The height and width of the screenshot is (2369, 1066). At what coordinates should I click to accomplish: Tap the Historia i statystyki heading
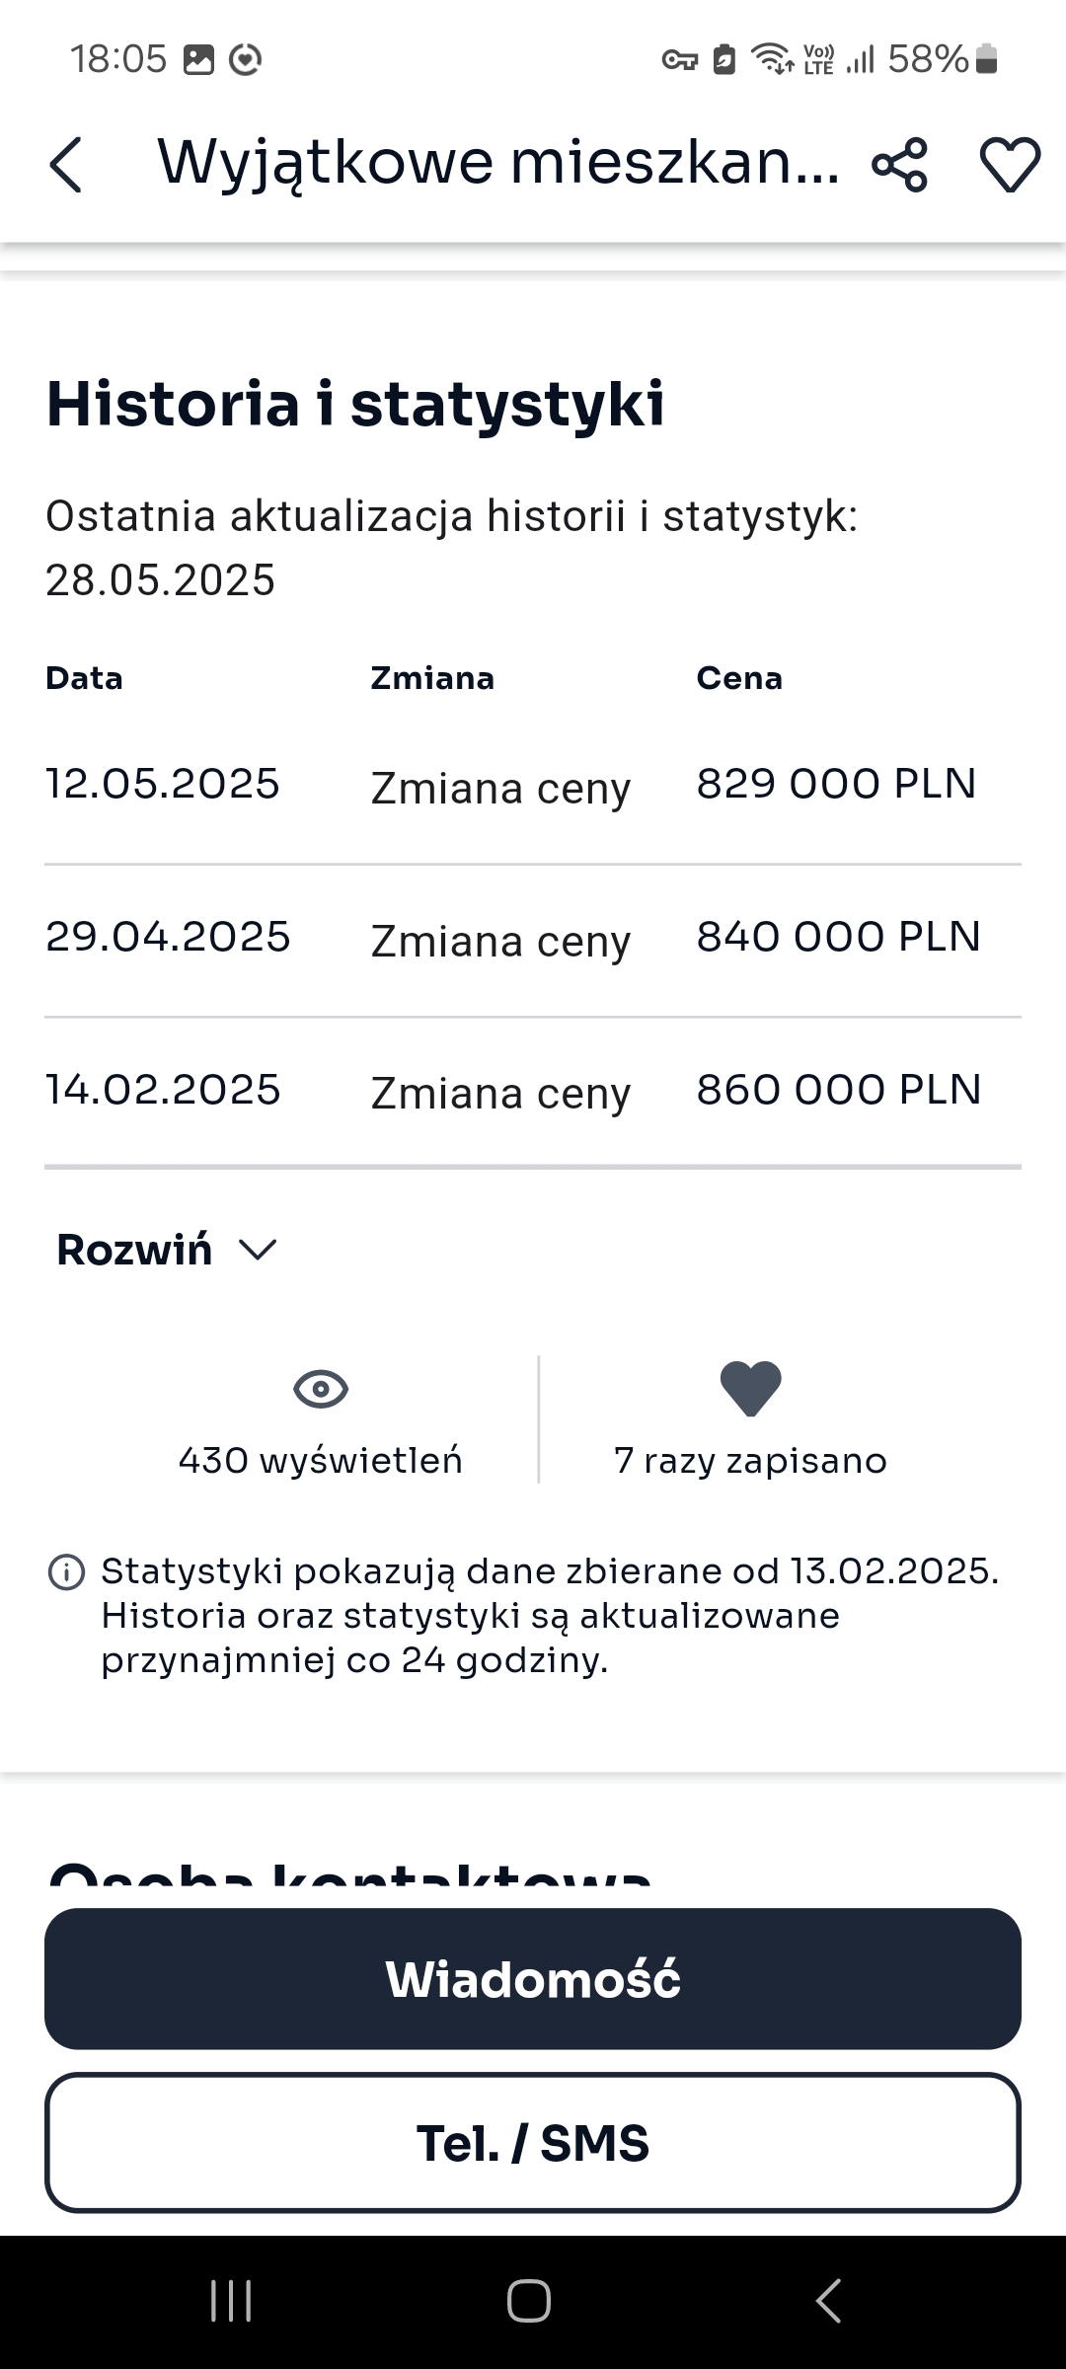(355, 404)
